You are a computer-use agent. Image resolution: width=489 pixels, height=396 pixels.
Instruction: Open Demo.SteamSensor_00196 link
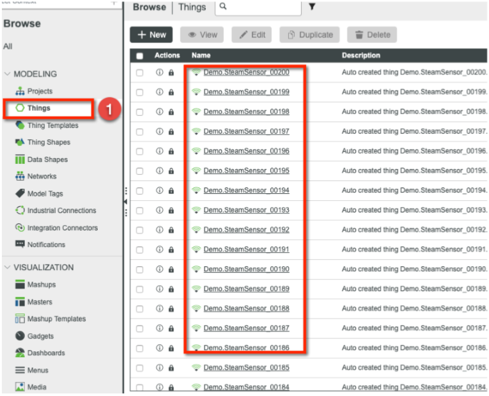246,151
